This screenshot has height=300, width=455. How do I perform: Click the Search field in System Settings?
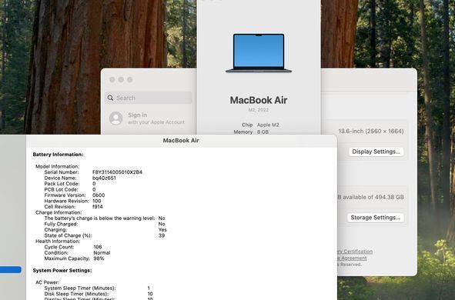click(149, 98)
